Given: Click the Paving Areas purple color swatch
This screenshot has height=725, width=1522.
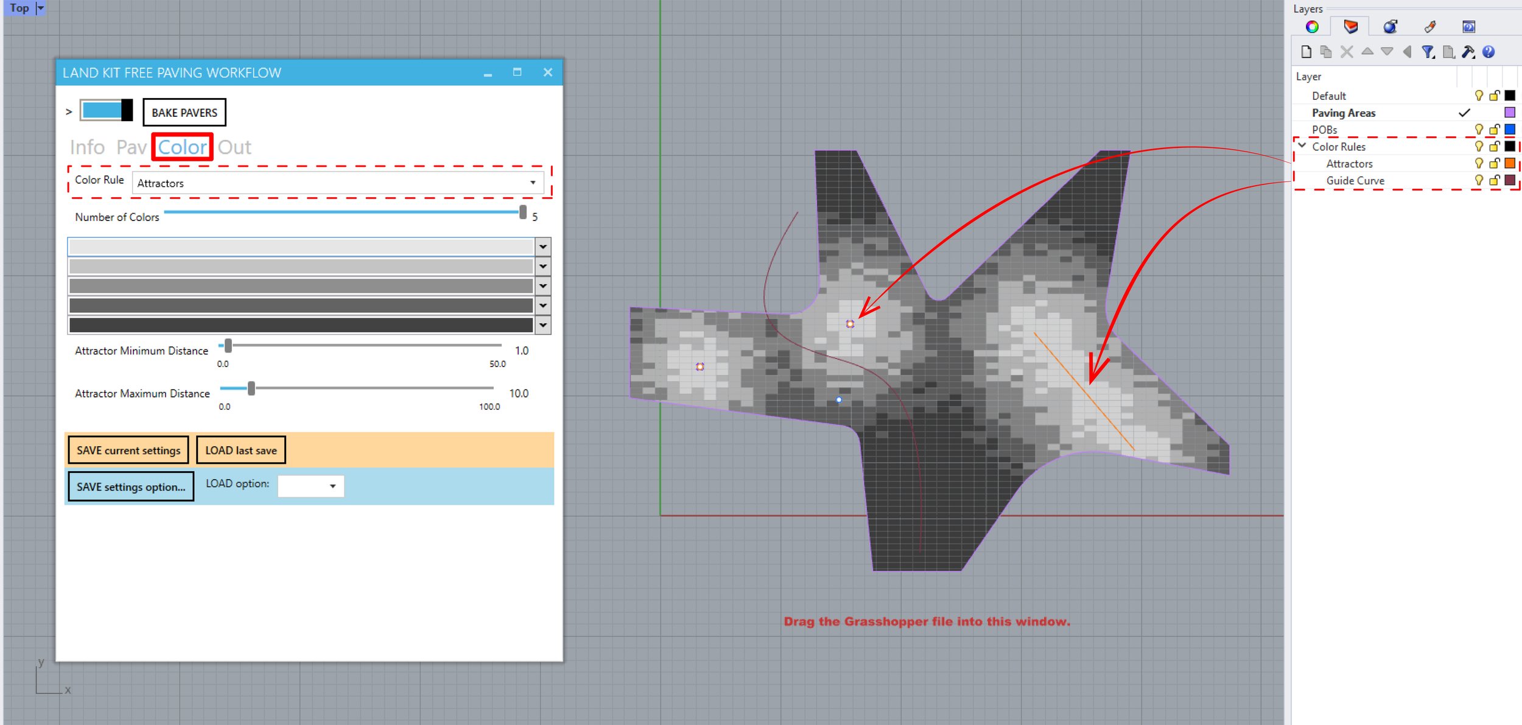Looking at the screenshot, I should click(1510, 113).
